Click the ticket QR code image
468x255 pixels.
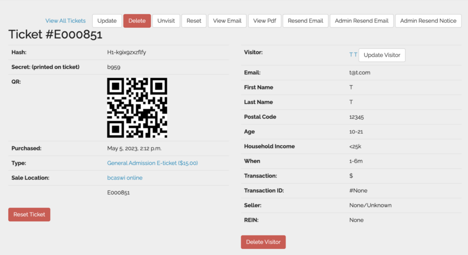[137, 108]
